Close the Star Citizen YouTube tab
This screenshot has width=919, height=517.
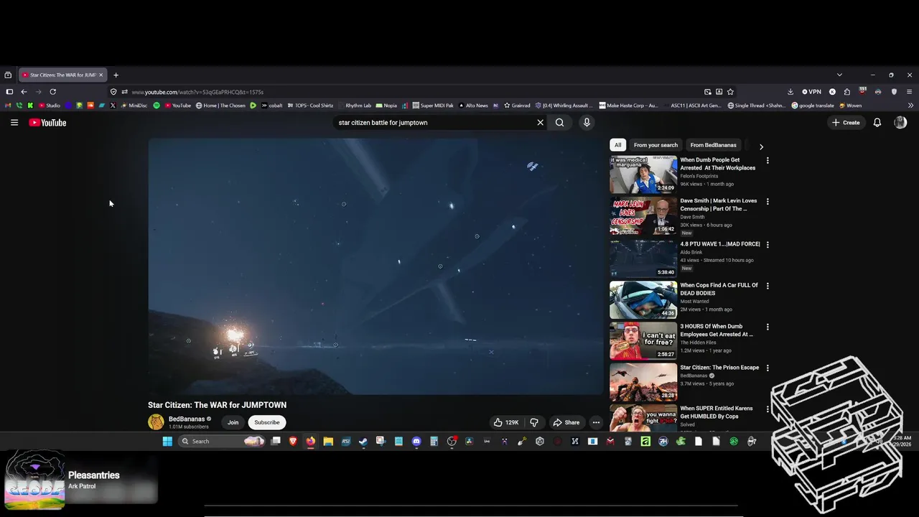pos(101,75)
